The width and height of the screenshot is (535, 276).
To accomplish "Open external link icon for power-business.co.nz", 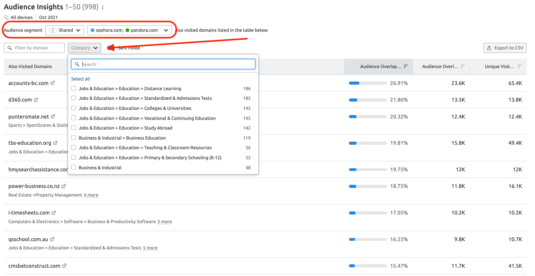I will tap(64, 186).
